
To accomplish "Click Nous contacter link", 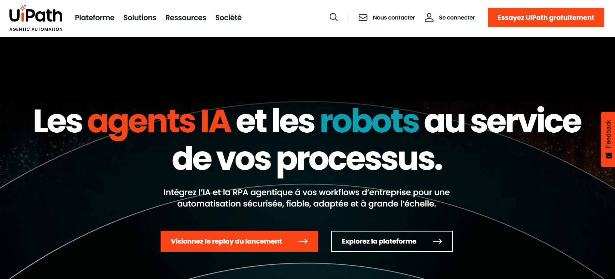I will 394,18.
